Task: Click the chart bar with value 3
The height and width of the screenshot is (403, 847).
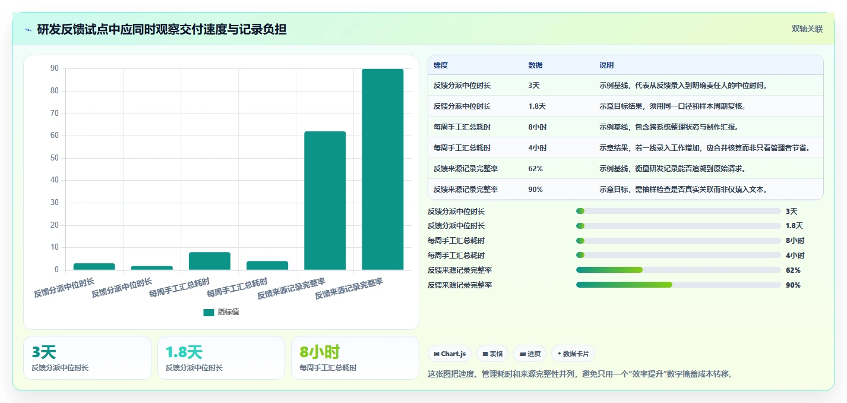Action: tap(94, 266)
